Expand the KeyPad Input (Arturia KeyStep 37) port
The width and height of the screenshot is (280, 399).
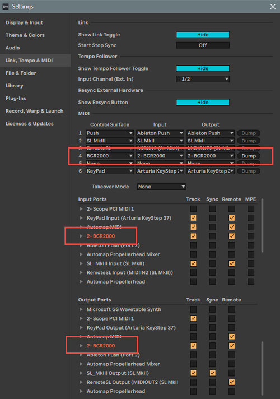click(81, 218)
